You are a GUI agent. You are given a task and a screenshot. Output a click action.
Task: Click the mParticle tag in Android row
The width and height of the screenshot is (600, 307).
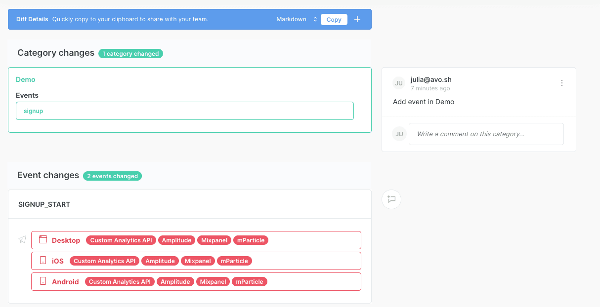tap(250, 282)
